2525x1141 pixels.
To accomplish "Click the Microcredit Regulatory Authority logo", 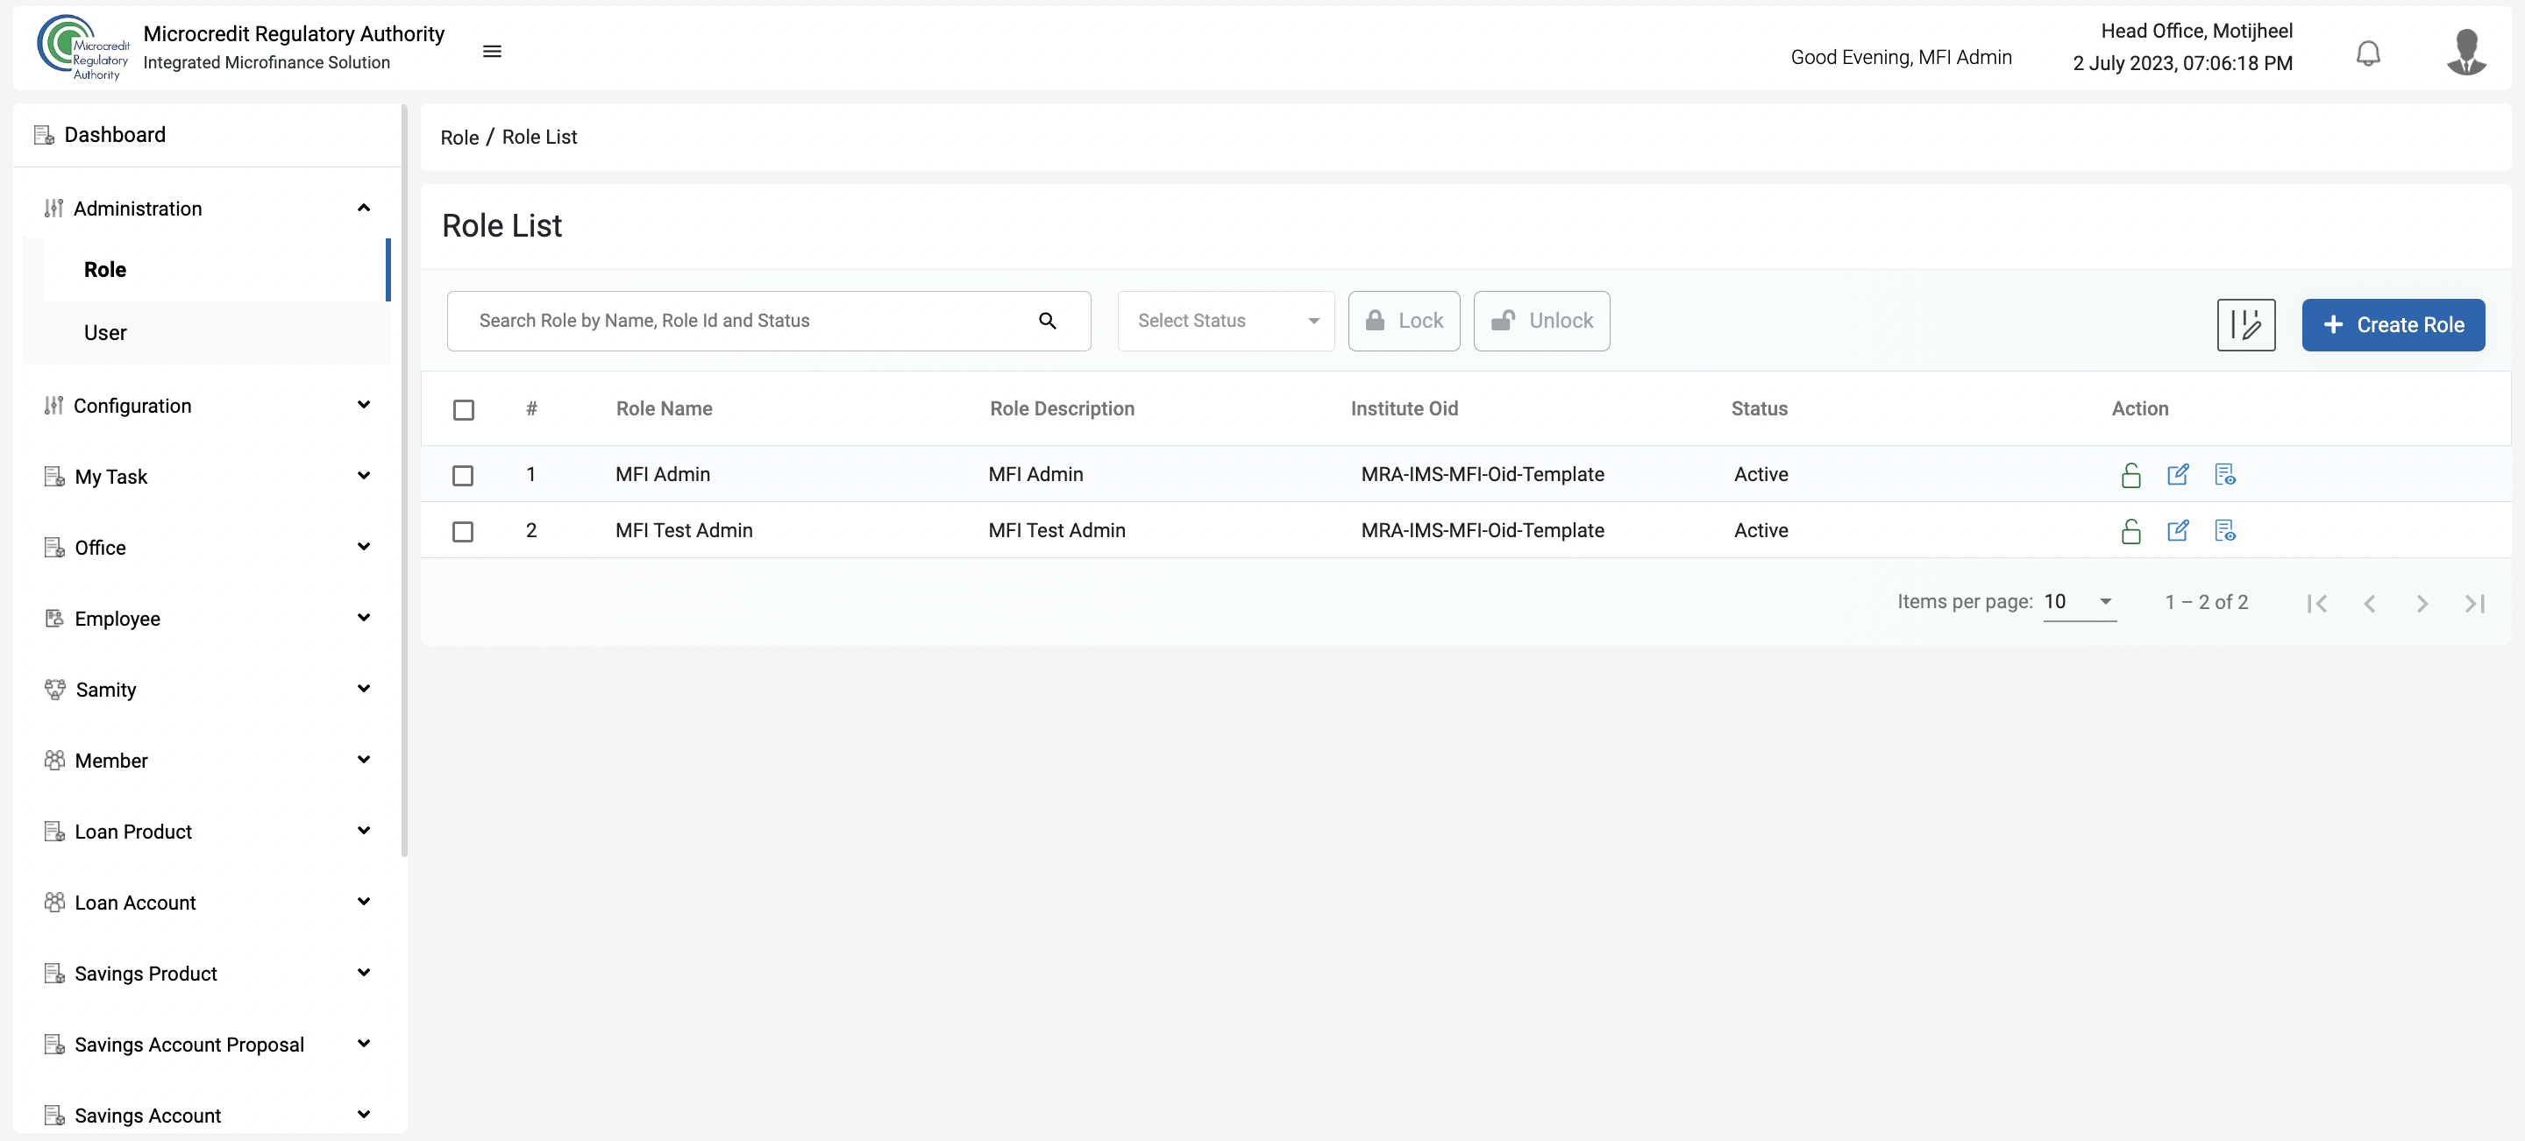I will 83,48.
